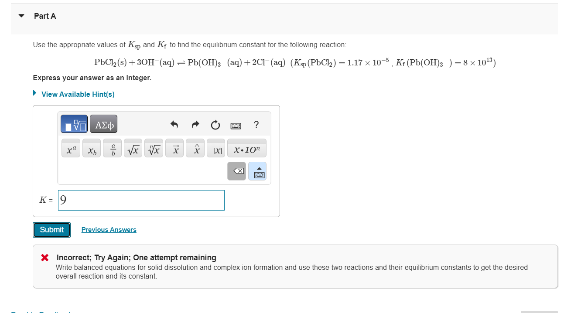Insert scientific notation with the x·10^n icon
564x313 pixels.
[x=246, y=148]
